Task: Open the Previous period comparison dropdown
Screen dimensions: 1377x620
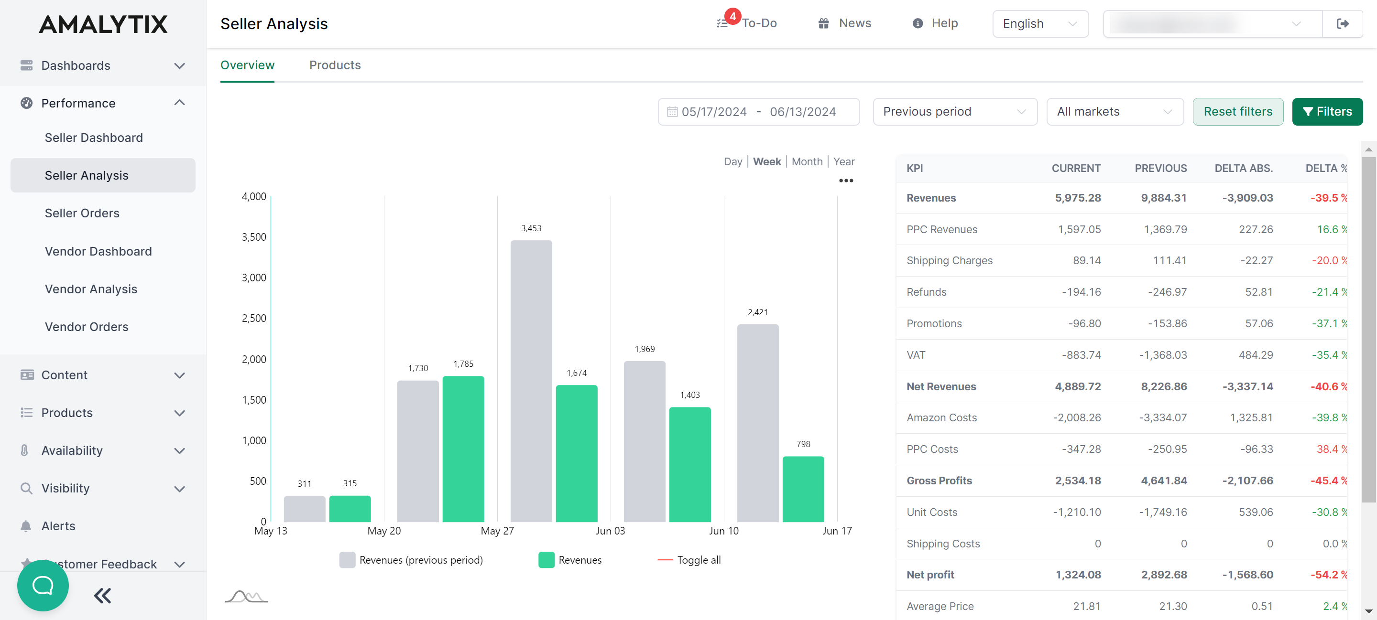Action: pyautogui.click(x=955, y=112)
